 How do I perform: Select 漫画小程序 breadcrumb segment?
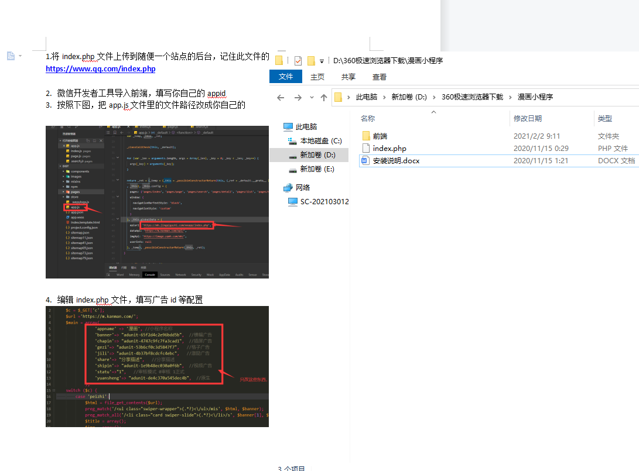535,97
